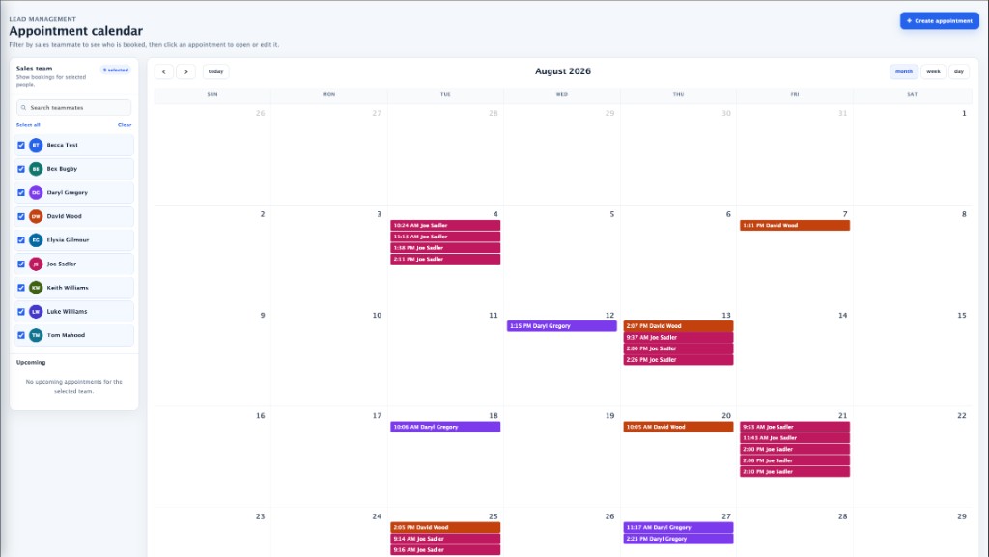Image resolution: width=989 pixels, height=557 pixels.
Task: Focus the Search teammates field
Action: [73, 108]
